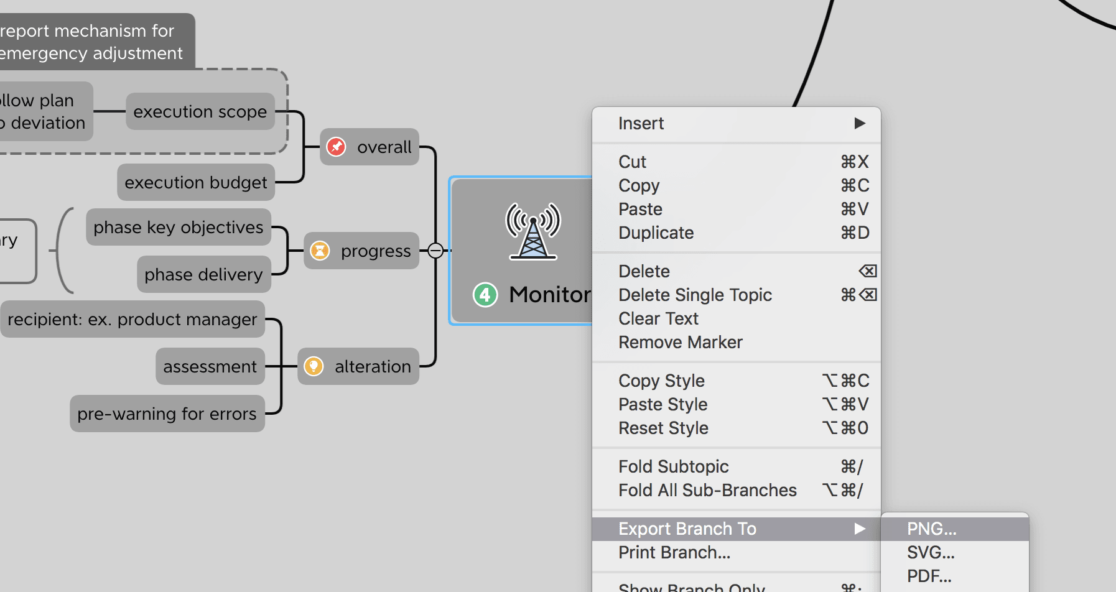
Task: Export branch as PNG...
Action: [x=955, y=529]
